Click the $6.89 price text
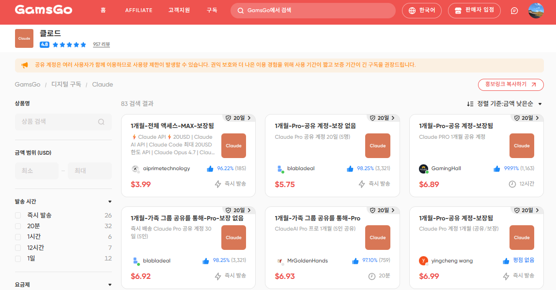Screen dimensions: 556x290 click(x=429, y=184)
